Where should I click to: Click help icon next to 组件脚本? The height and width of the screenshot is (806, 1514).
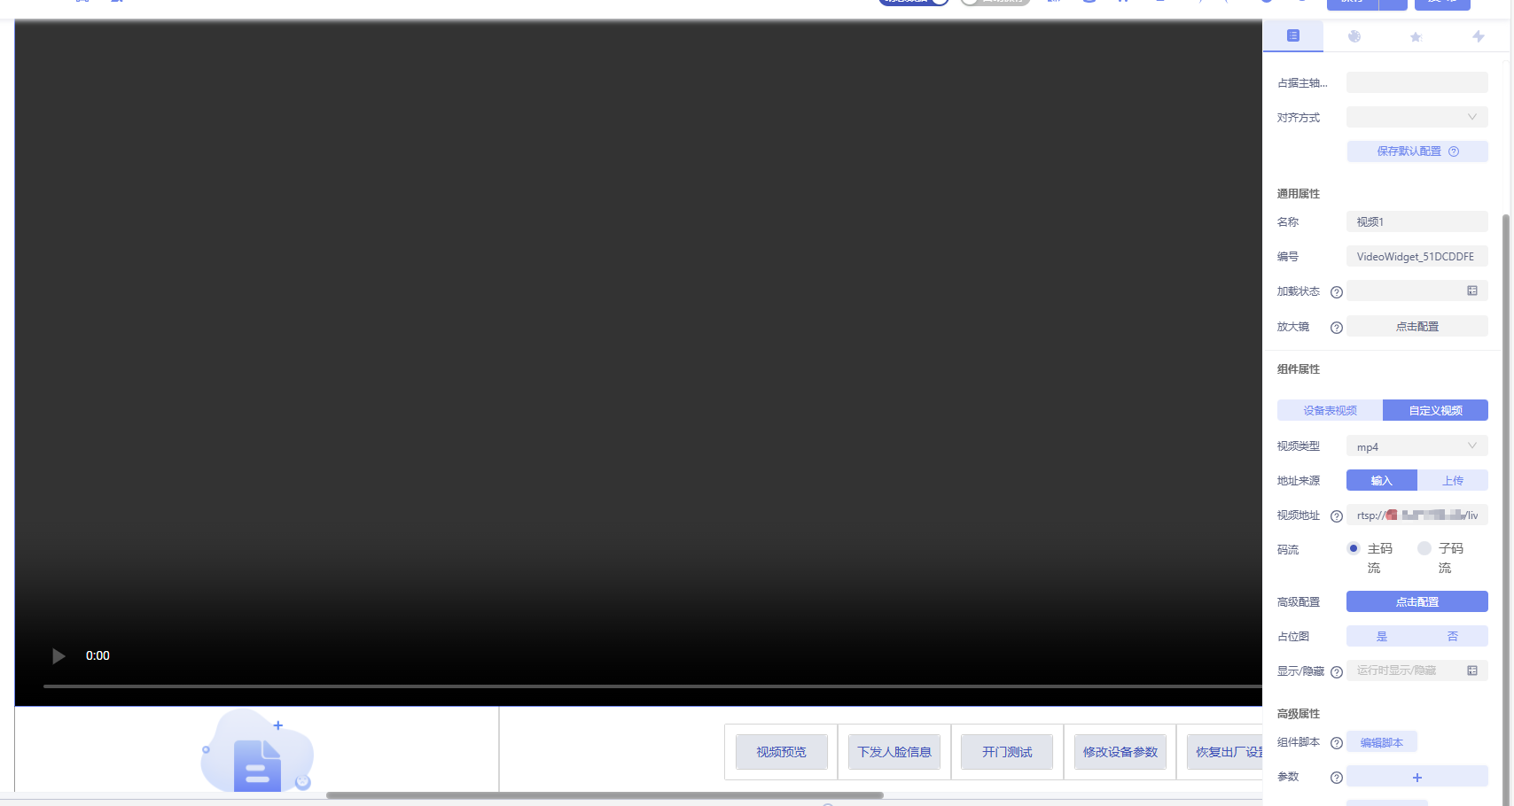coord(1337,743)
